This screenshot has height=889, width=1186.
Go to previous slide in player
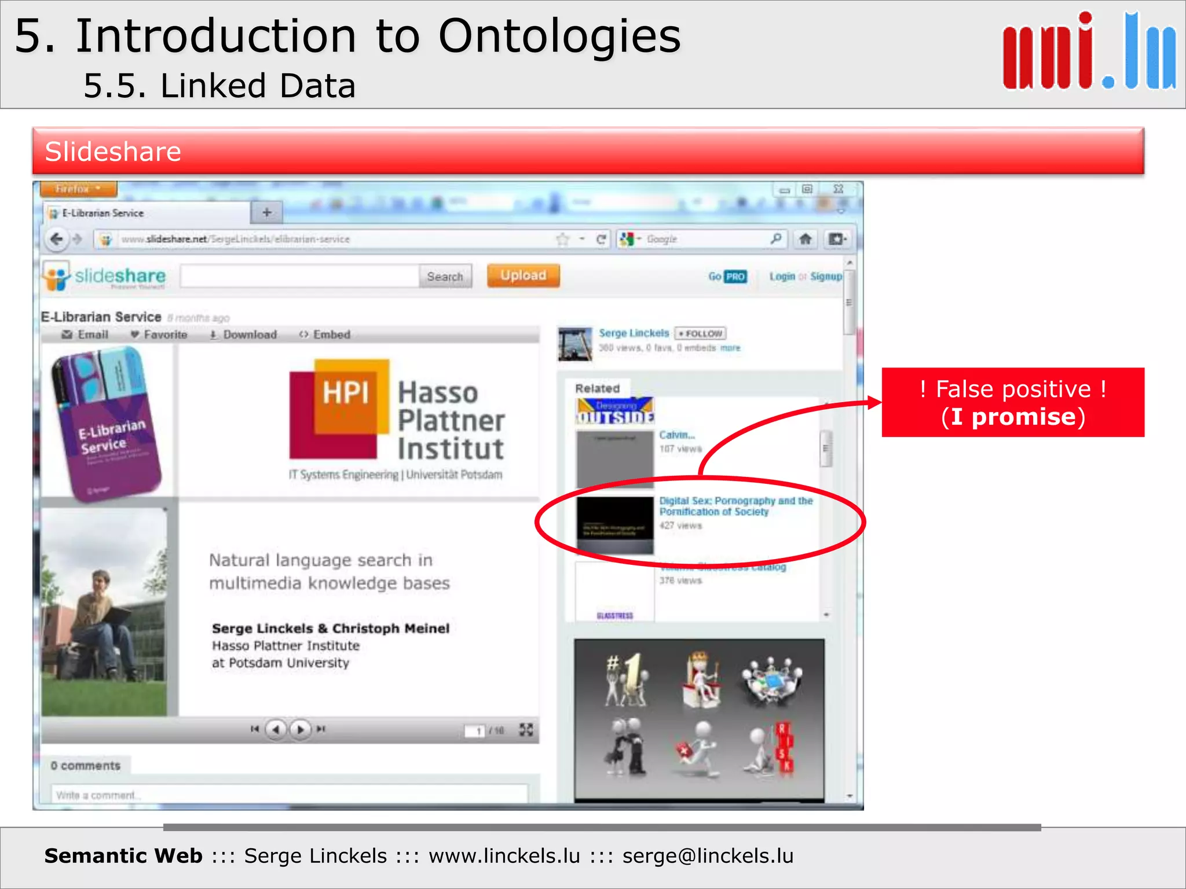tap(276, 729)
